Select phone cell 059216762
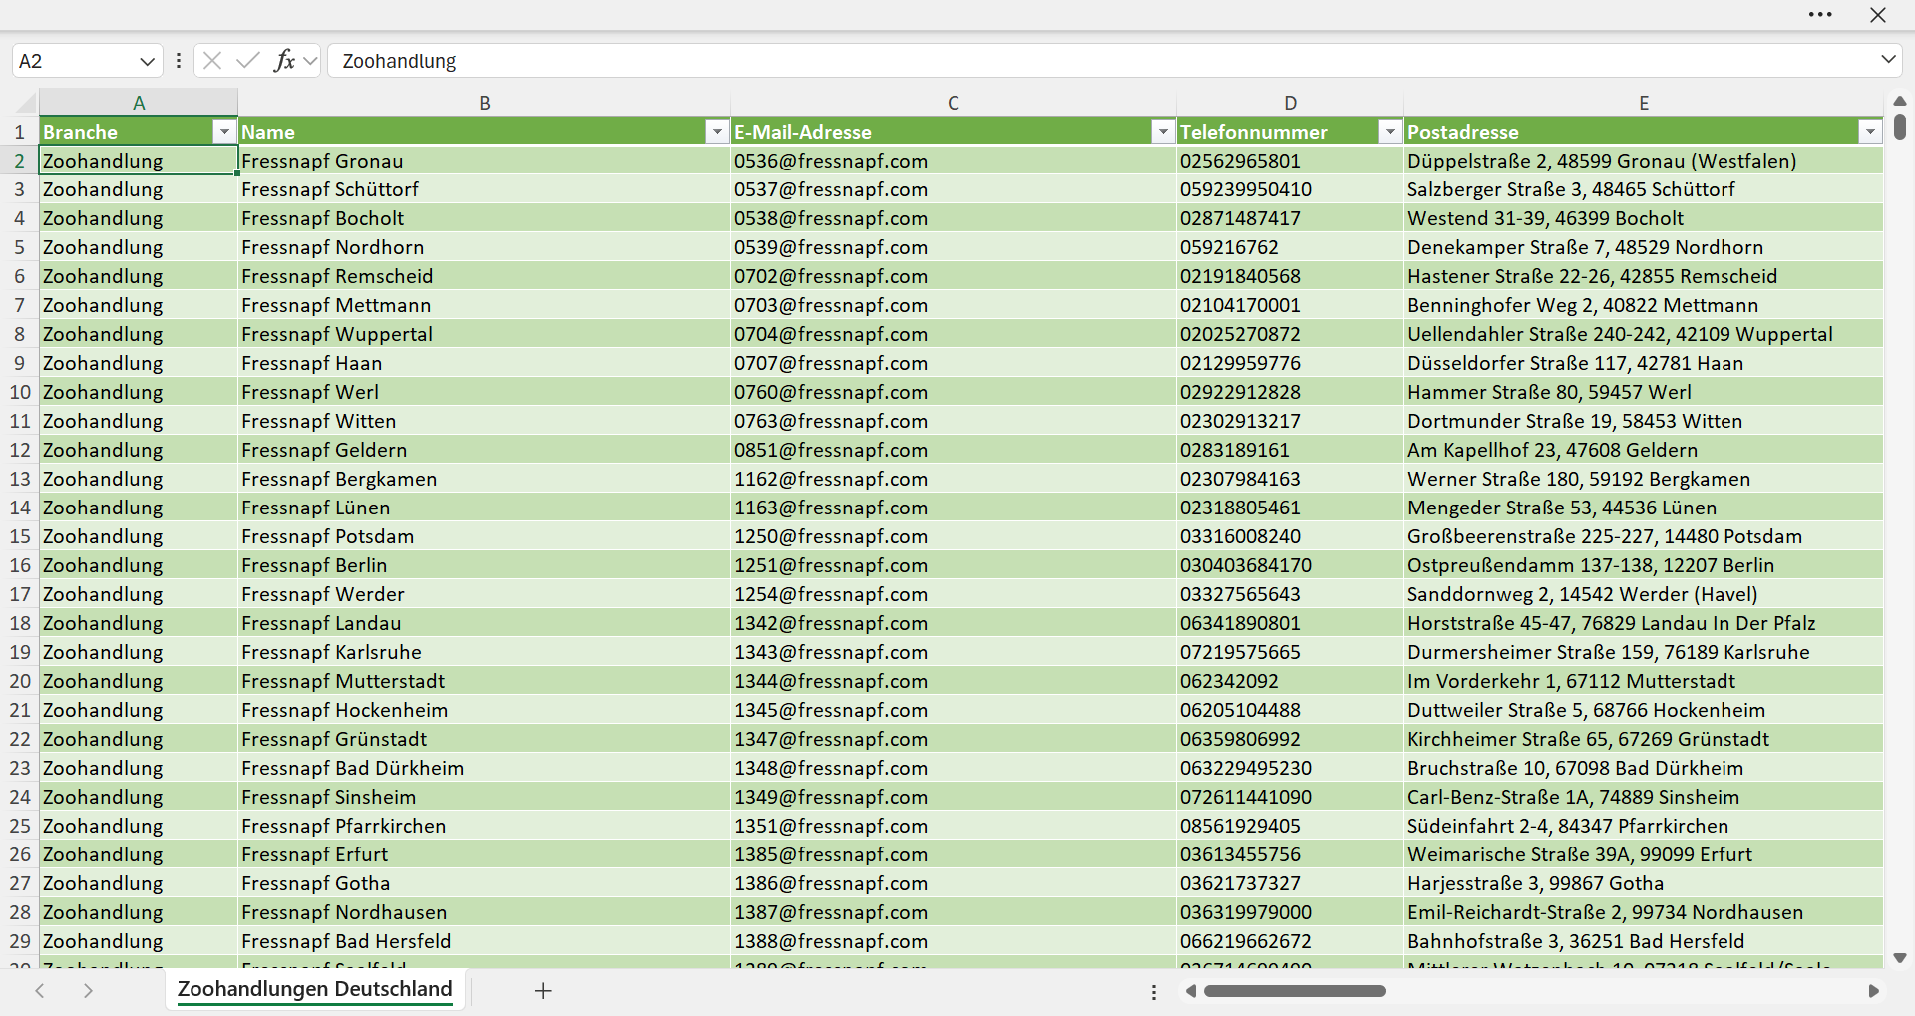The image size is (1915, 1016). (1290, 247)
